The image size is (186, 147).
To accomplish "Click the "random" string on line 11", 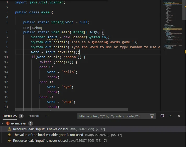I will click(x=70, y=57).
